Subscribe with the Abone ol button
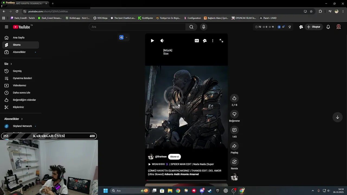347x195 pixels. point(174,157)
